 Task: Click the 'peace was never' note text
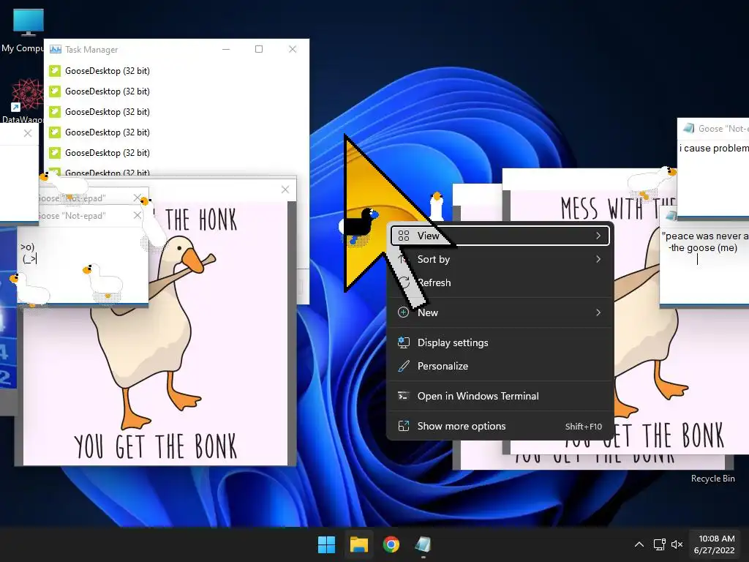pyautogui.click(x=704, y=241)
